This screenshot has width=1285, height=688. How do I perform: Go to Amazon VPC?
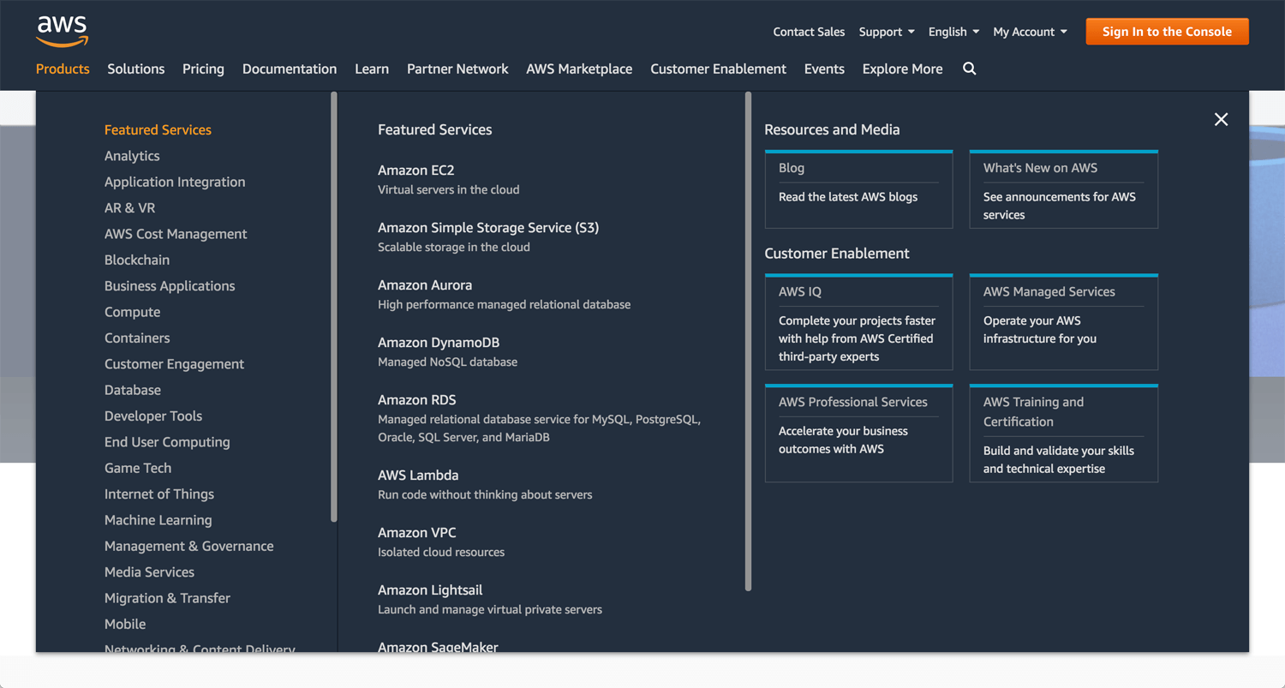tap(417, 533)
